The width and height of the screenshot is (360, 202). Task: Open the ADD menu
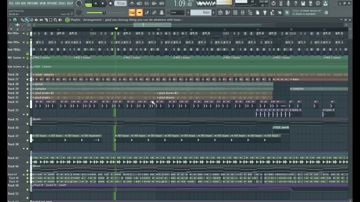(x=24, y=3)
